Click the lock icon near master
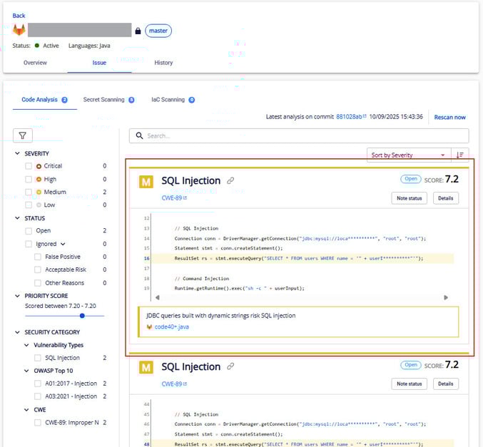 point(138,31)
